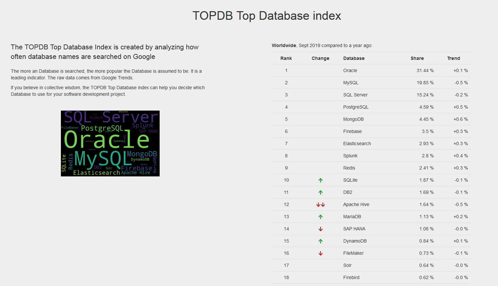
Task: Click Splunk's share 2.8 %
Action: click(428, 156)
